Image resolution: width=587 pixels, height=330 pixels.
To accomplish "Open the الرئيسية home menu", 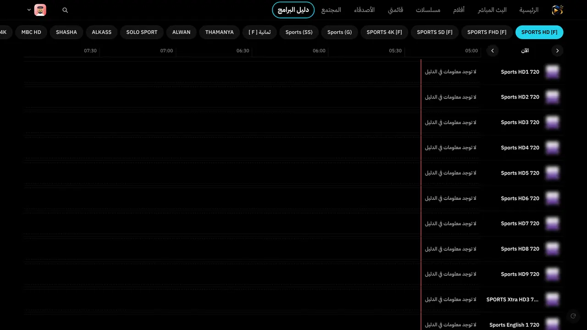I will click(529, 10).
